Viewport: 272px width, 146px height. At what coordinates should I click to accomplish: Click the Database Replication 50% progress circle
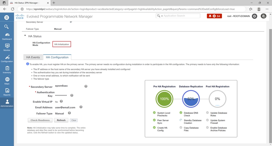191,99
